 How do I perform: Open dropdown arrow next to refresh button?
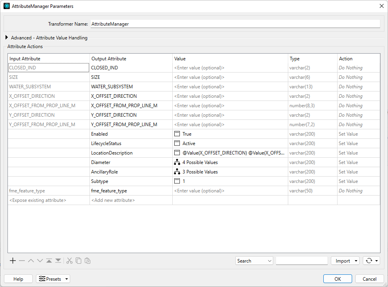tap(377, 261)
